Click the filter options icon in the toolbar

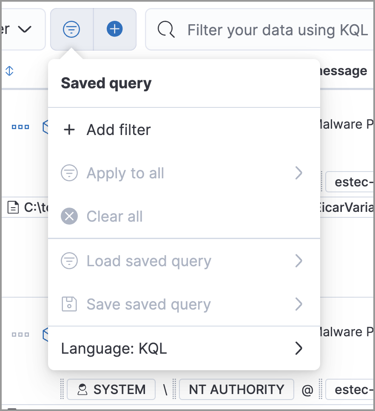click(x=71, y=29)
